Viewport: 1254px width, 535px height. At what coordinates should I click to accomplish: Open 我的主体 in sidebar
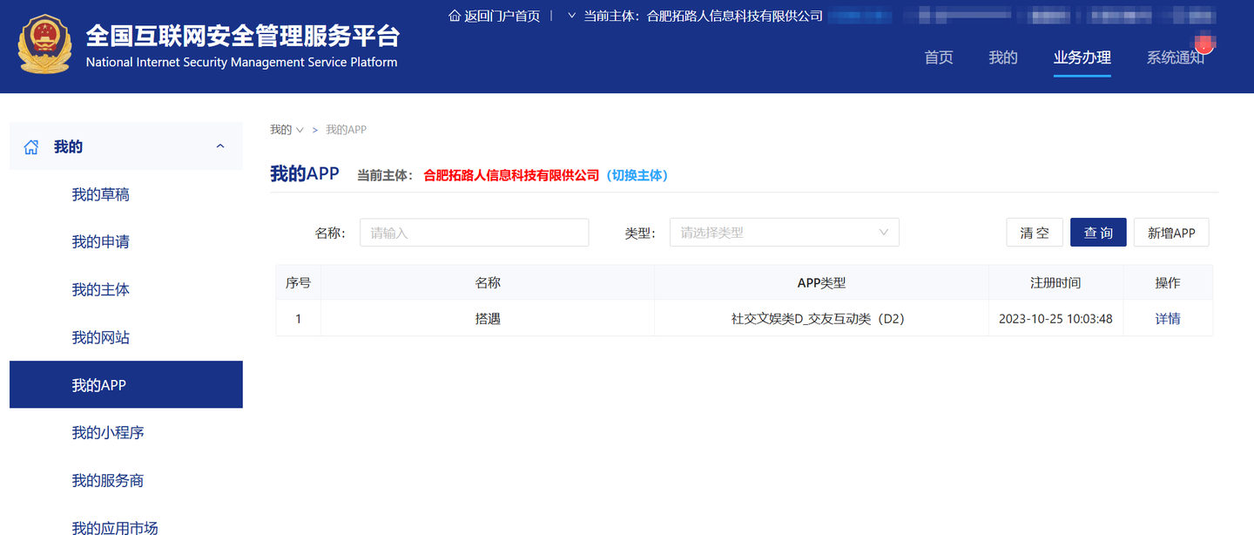coord(100,290)
